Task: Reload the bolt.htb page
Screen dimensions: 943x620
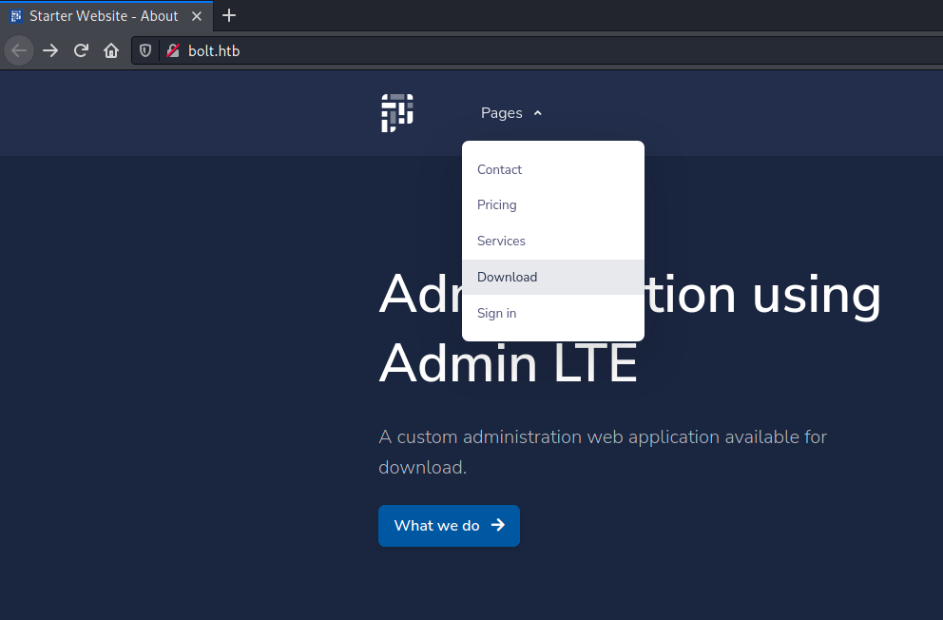Action: (x=81, y=51)
